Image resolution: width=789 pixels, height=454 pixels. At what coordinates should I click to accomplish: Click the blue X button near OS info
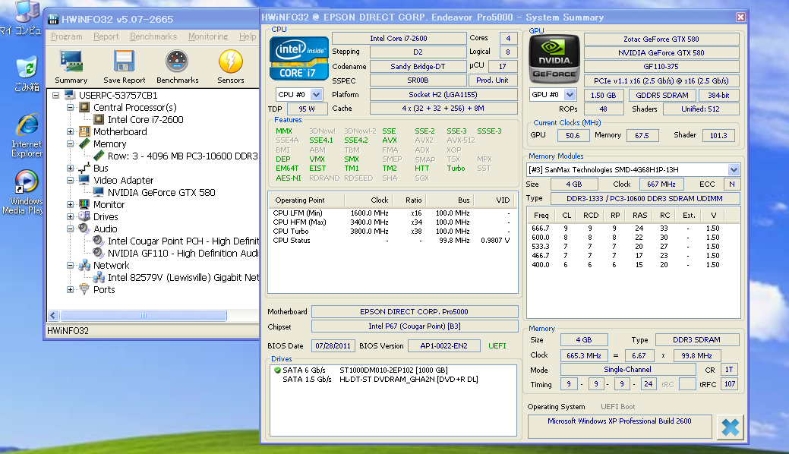click(730, 427)
